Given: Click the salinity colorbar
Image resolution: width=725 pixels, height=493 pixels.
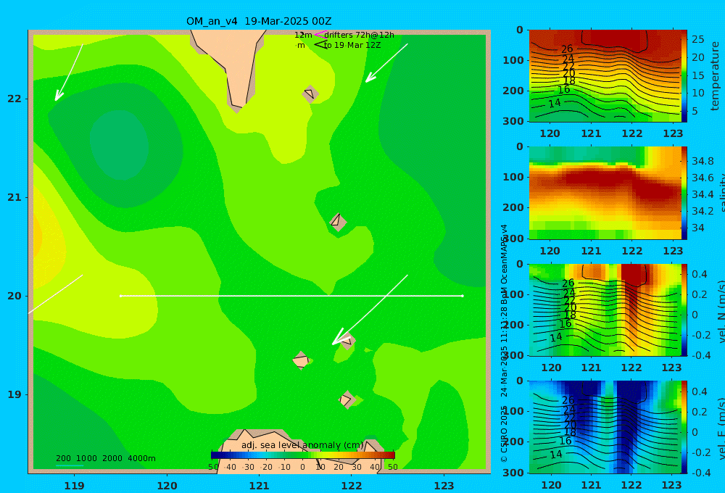Looking at the screenshot, I should (684, 193).
